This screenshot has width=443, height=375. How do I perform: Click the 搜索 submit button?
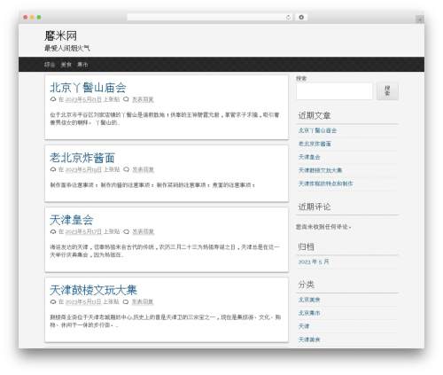[x=387, y=91]
